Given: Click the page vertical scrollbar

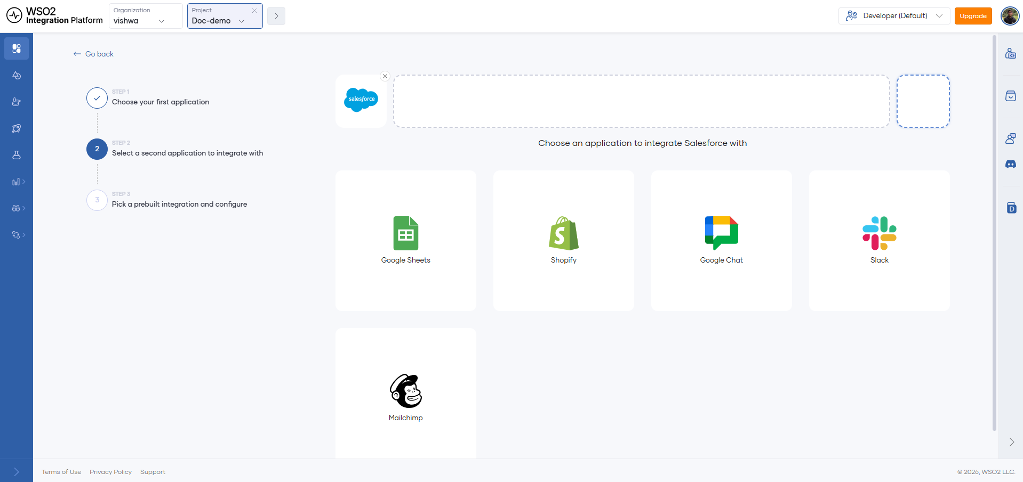Looking at the screenshot, I should pyautogui.click(x=994, y=233).
